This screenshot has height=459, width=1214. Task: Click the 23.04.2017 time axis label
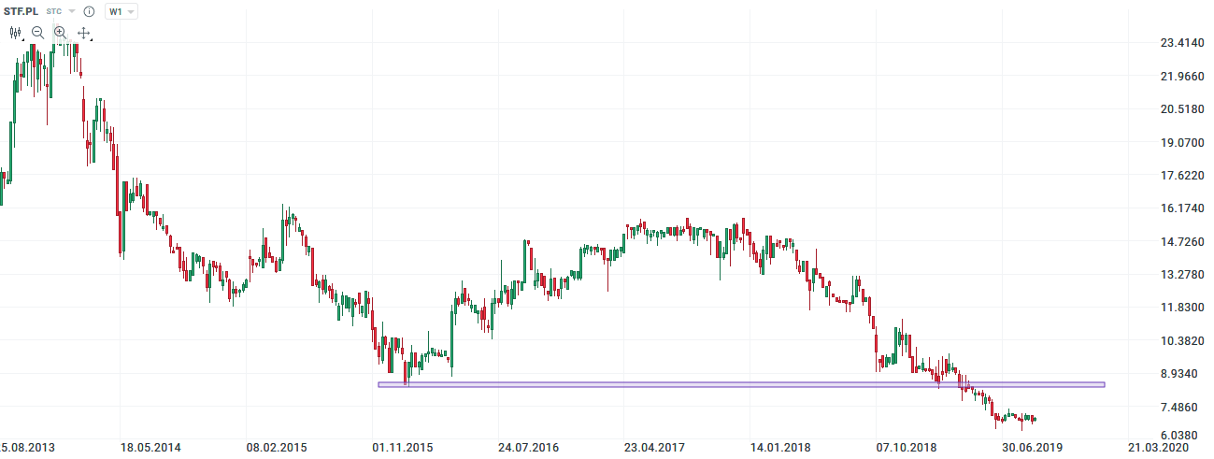(x=654, y=448)
